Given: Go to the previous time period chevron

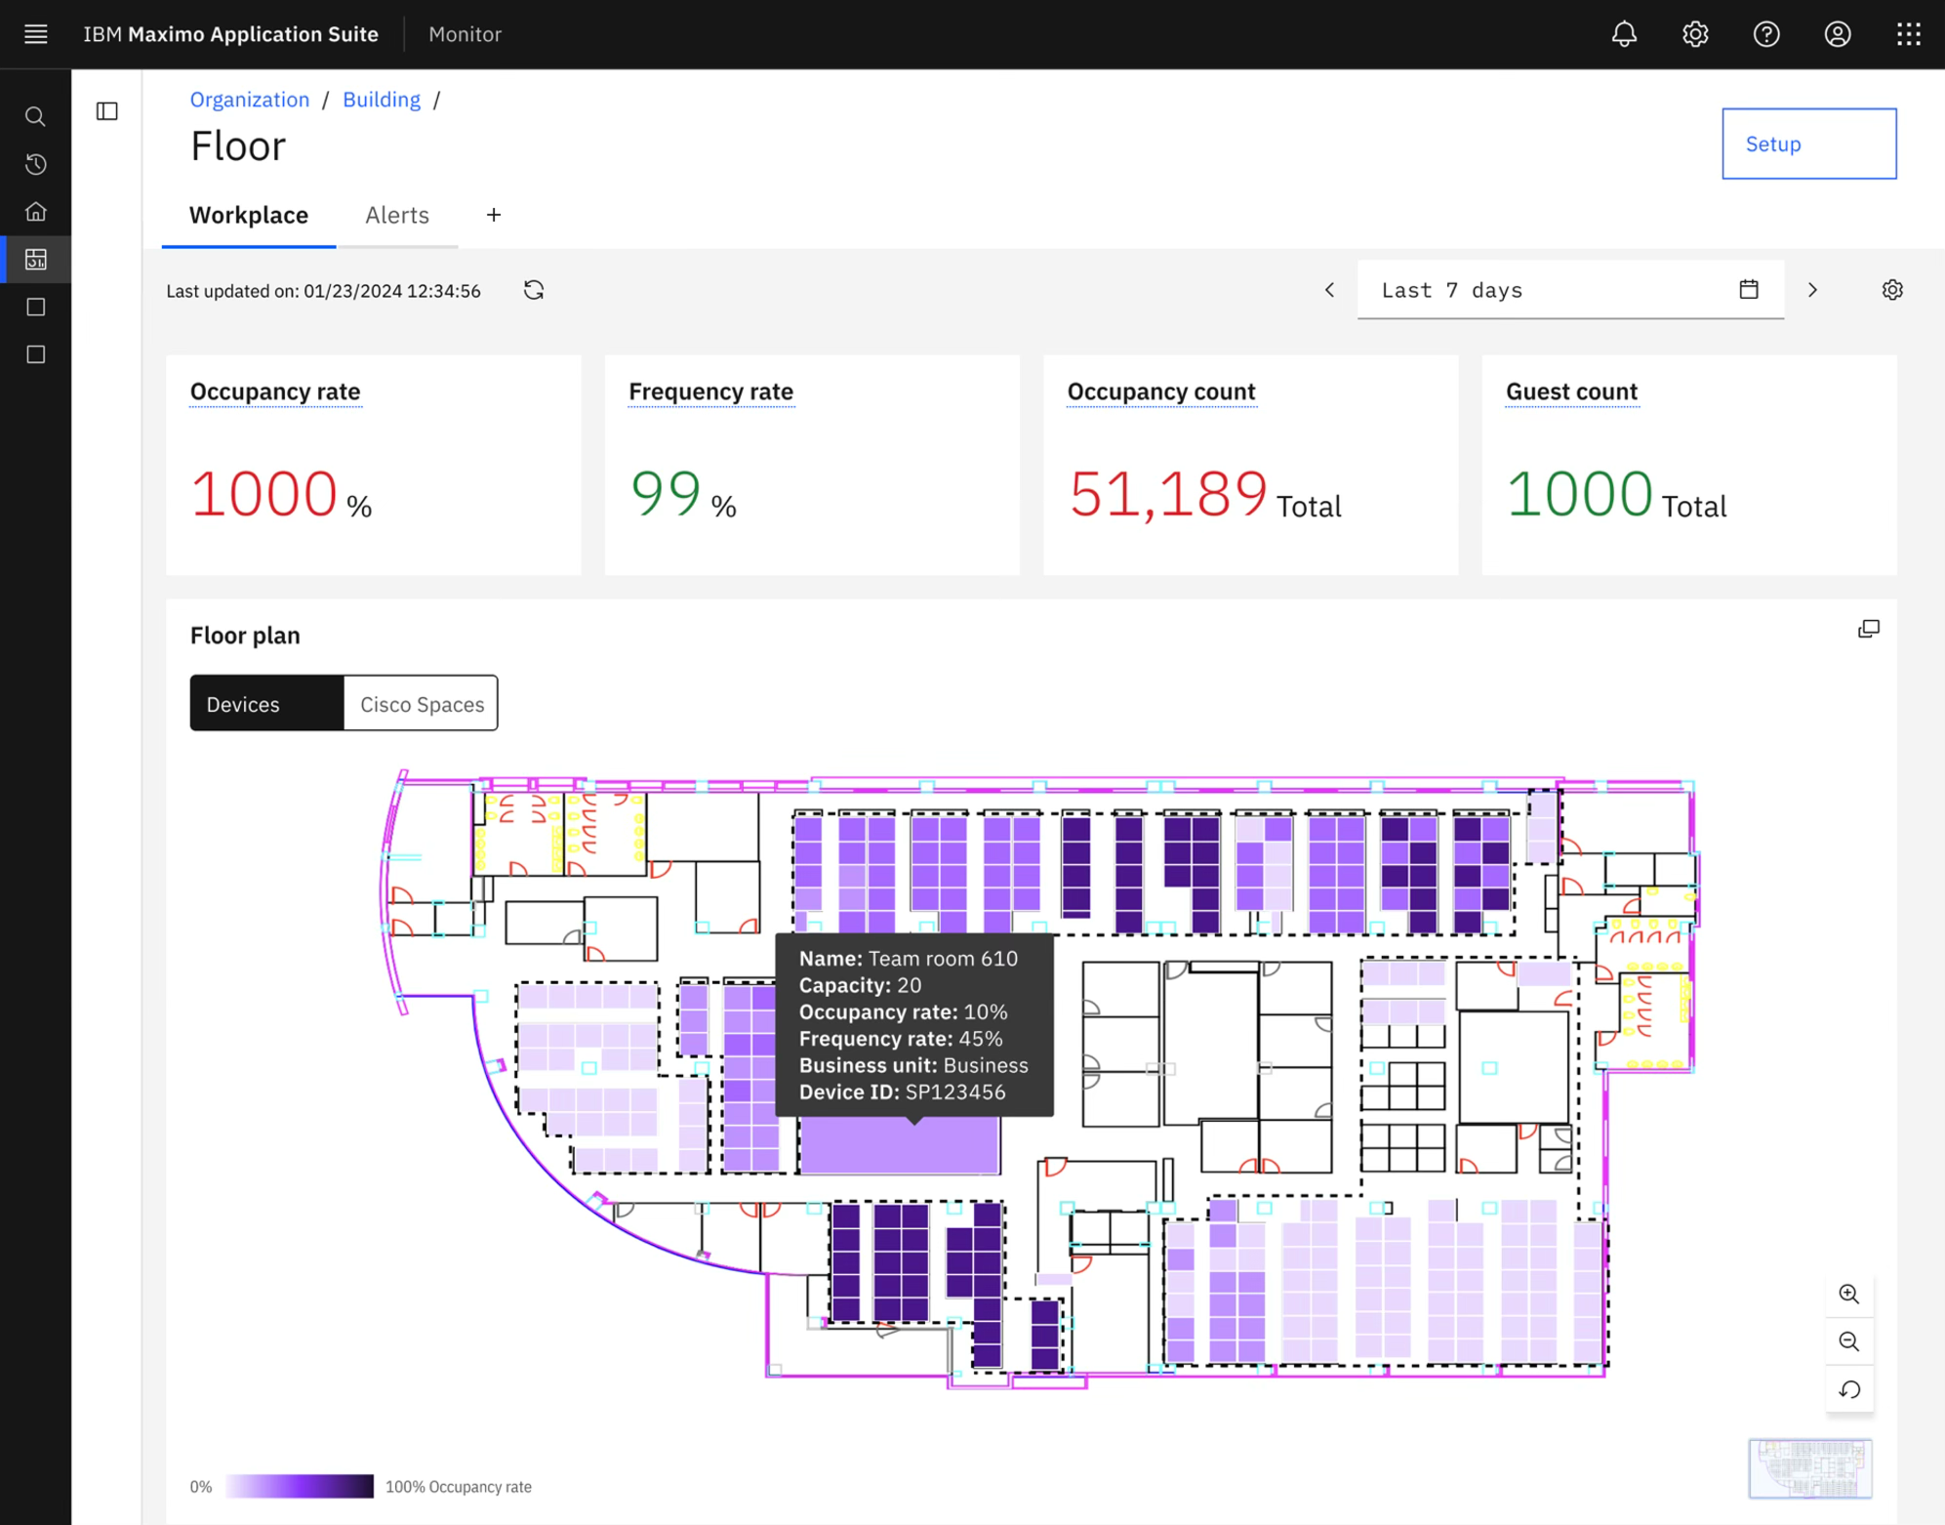Looking at the screenshot, I should tap(1329, 290).
